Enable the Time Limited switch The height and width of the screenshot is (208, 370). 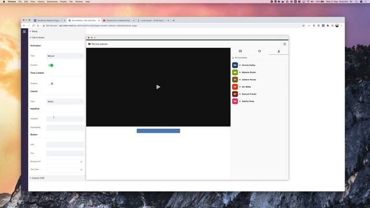click(x=51, y=83)
